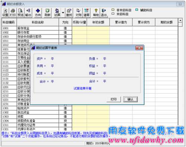Select row 1311 代理兑付证券
The width and height of the screenshot is (186, 147).
point(90,125)
